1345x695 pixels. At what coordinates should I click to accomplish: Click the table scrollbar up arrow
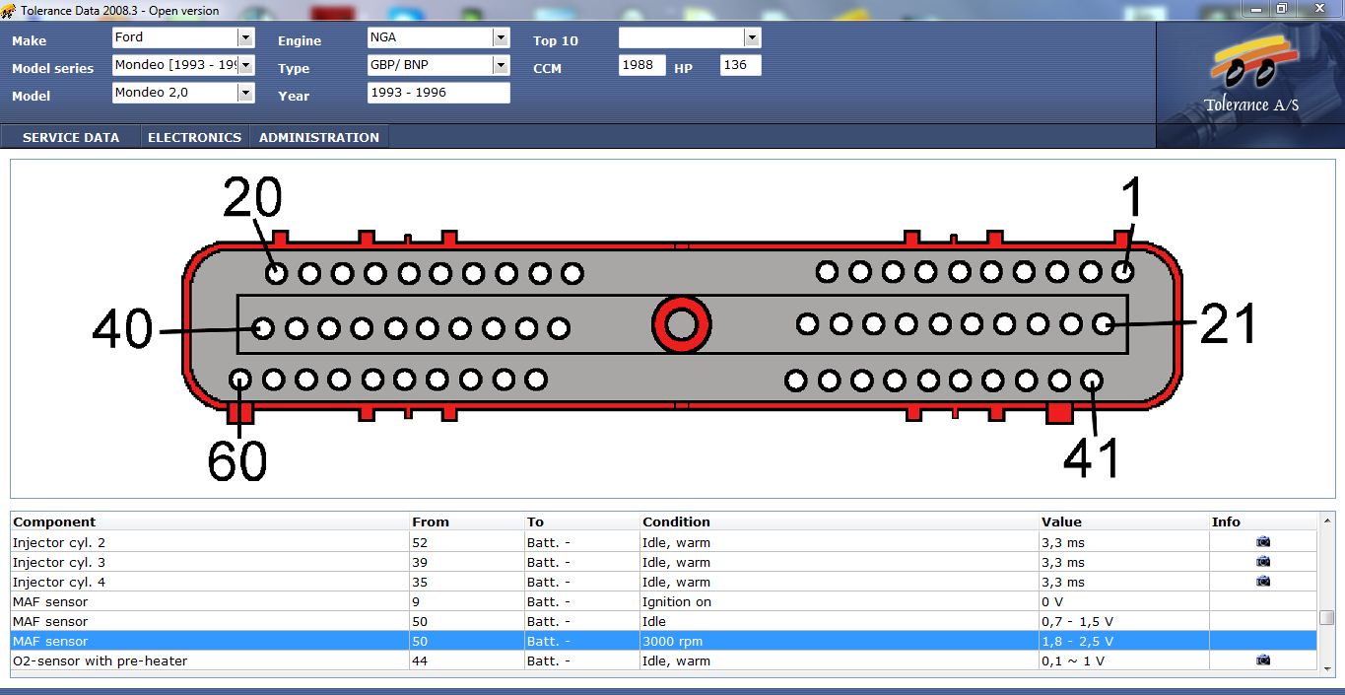(1326, 521)
